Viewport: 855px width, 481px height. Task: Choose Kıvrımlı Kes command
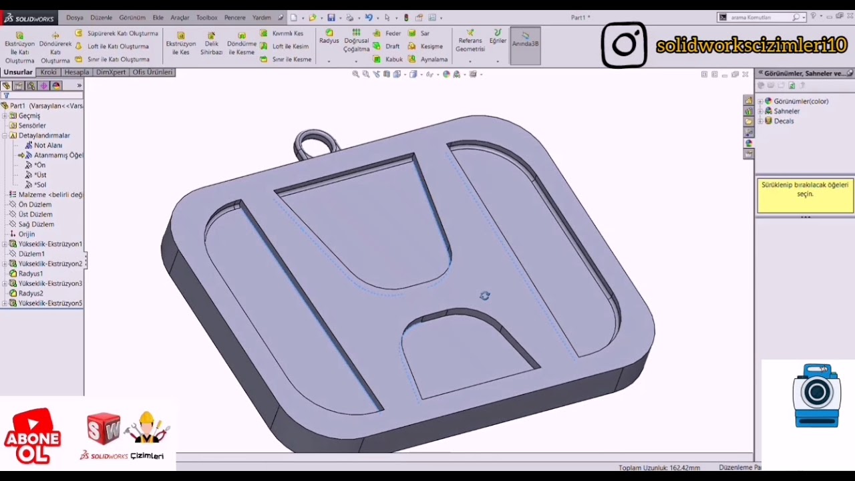click(x=282, y=33)
